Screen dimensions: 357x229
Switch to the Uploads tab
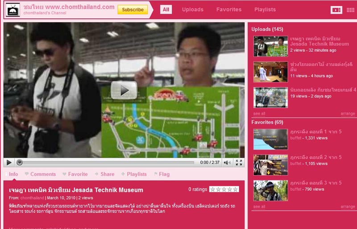(x=193, y=9)
